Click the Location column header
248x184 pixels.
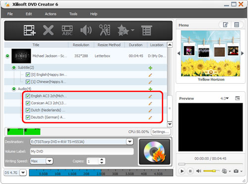click(157, 45)
